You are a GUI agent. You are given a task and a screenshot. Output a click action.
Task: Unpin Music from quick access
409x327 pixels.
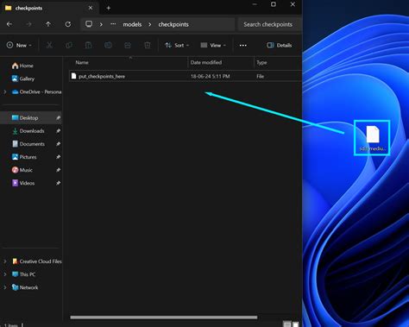coord(58,170)
